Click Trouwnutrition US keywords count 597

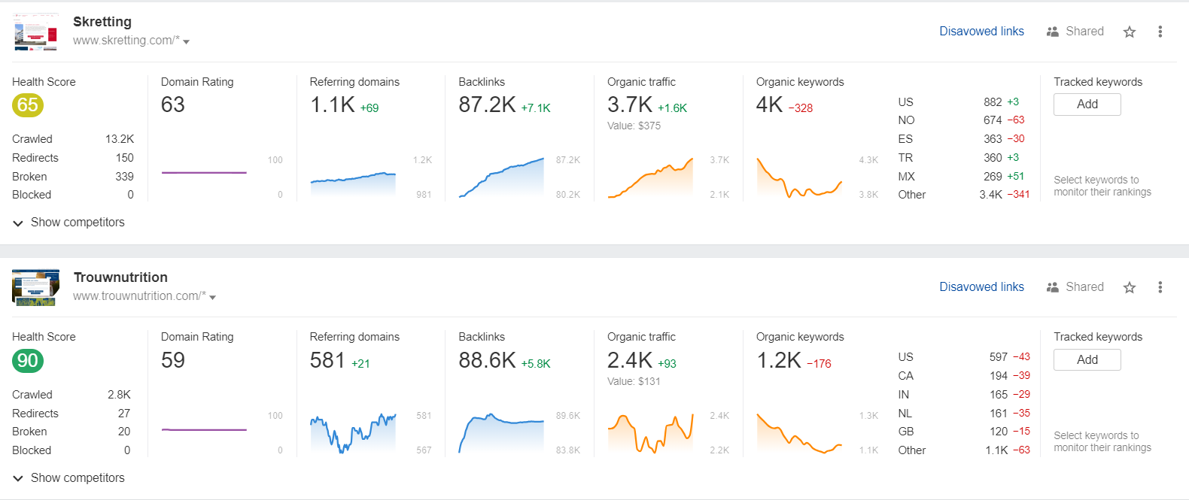(x=999, y=357)
